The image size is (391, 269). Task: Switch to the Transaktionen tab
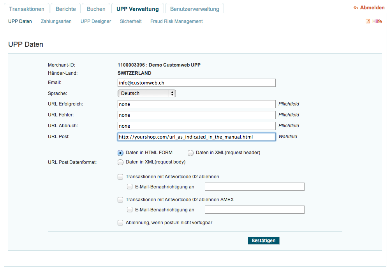27,9
